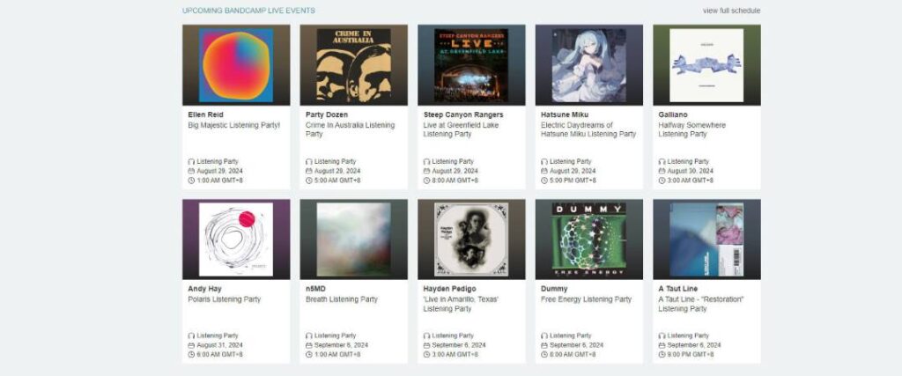Image resolution: width=902 pixels, height=376 pixels.
Task: Click clock icon next to 6:00 AM on Andy Hay card
Action: tap(191, 355)
